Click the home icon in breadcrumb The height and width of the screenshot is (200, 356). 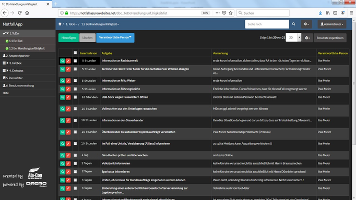(60, 24)
